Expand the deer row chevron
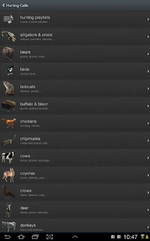Image resolution: width=150 pixels, height=241 pixels. point(148,210)
